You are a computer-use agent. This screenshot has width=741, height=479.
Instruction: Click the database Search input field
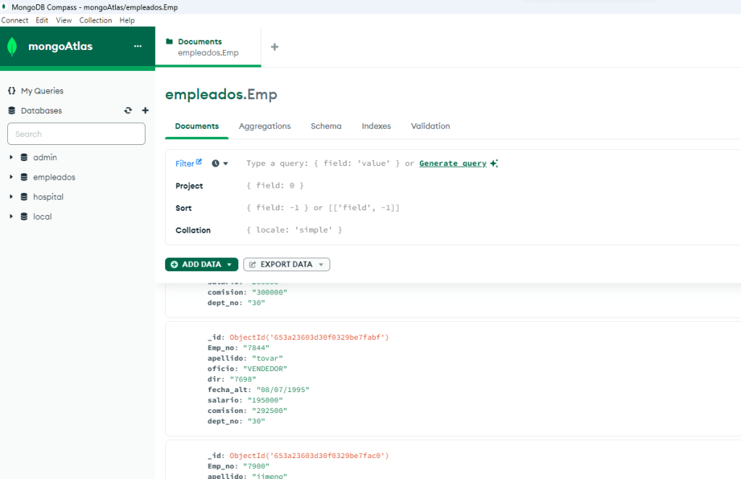[x=76, y=134]
